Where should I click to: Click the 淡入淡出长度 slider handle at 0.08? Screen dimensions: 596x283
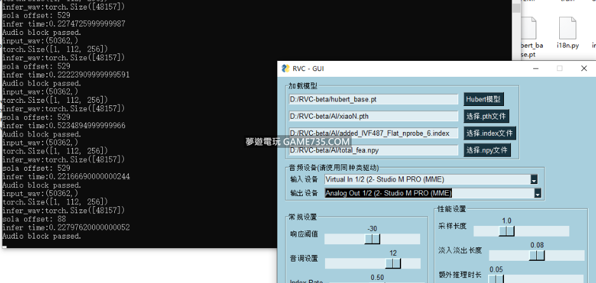(537, 255)
